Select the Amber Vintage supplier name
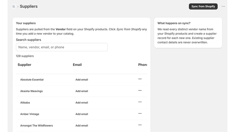Viewport: 235px width, 132px height. (x=30, y=114)
